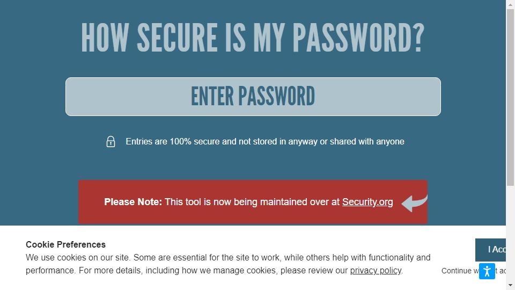Click the Cookie Preferences heading

point(65,245)
